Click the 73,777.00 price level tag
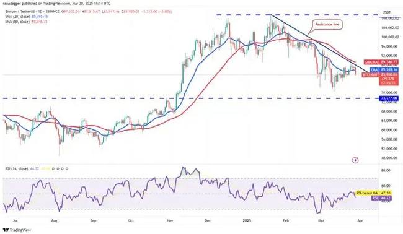Viewport: 403px width, 234px height. coord(389,98)
